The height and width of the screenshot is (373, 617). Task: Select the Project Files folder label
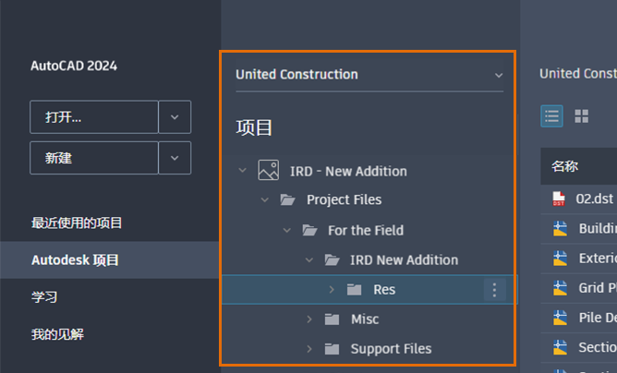344,199
